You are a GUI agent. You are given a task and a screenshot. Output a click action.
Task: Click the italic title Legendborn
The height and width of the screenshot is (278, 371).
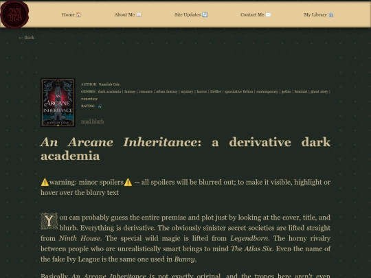click(x=249, y=238)
